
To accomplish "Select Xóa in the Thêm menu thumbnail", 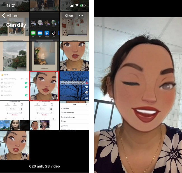I will (74, 121).
